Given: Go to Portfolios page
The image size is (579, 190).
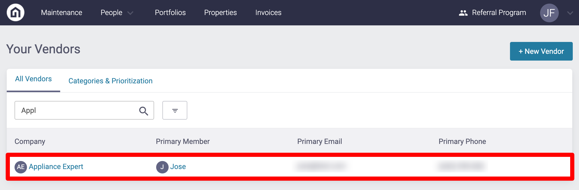Looking at the screenshot, I should tap(170, 12).
